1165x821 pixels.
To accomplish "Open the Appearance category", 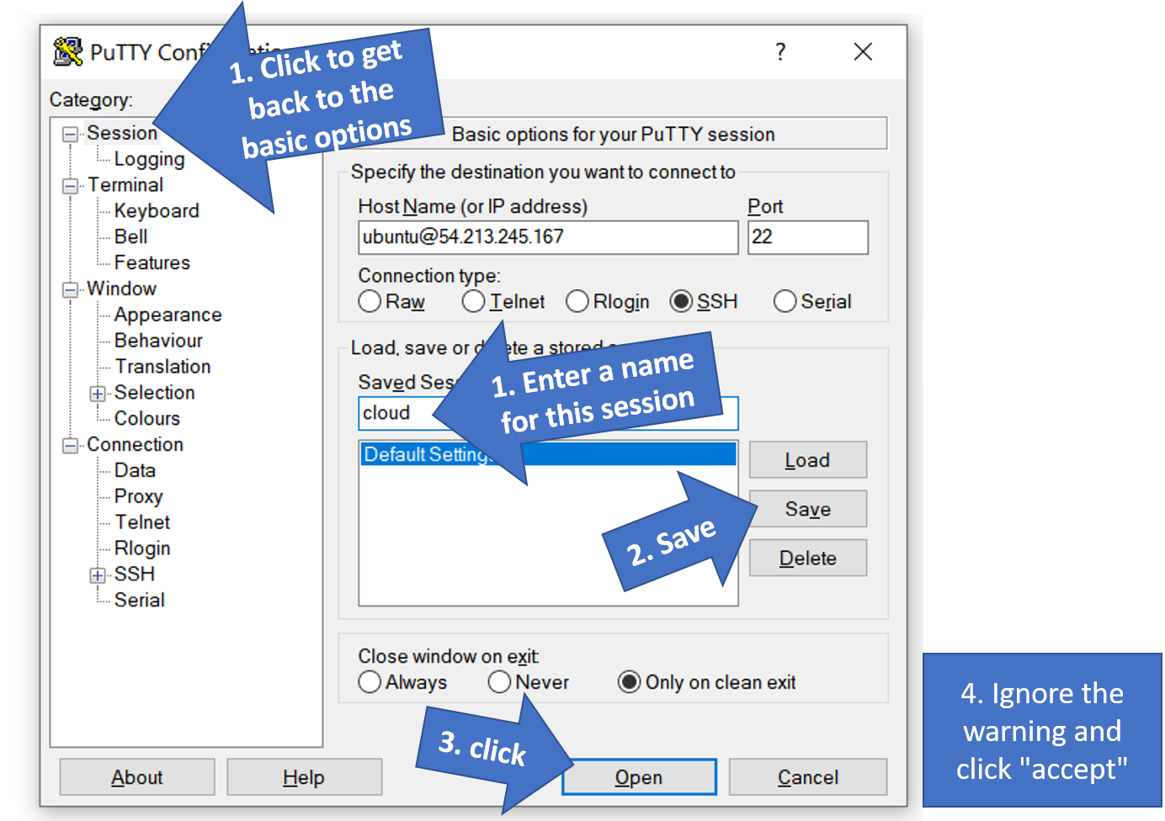I will coord(168,315).
